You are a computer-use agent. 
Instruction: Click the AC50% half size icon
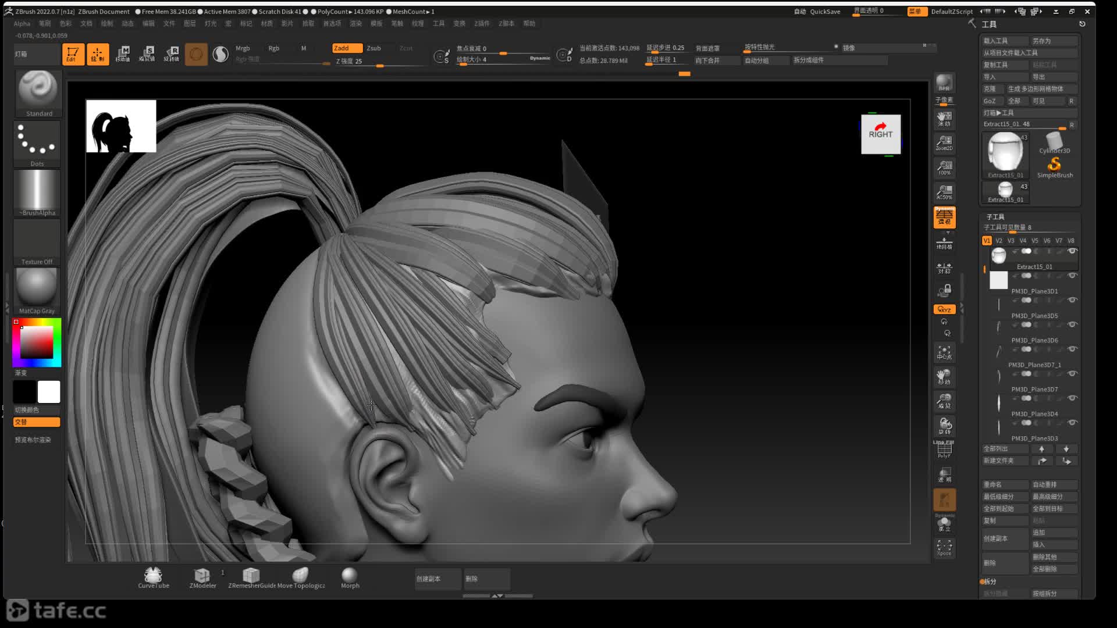tap(944, 192)
